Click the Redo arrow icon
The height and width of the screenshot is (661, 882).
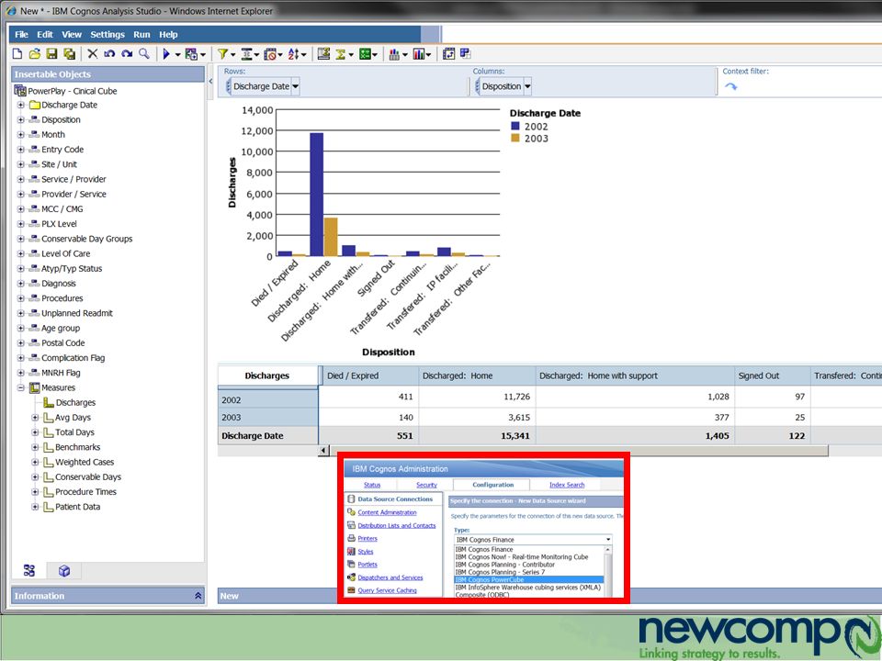tap(127, 54)
